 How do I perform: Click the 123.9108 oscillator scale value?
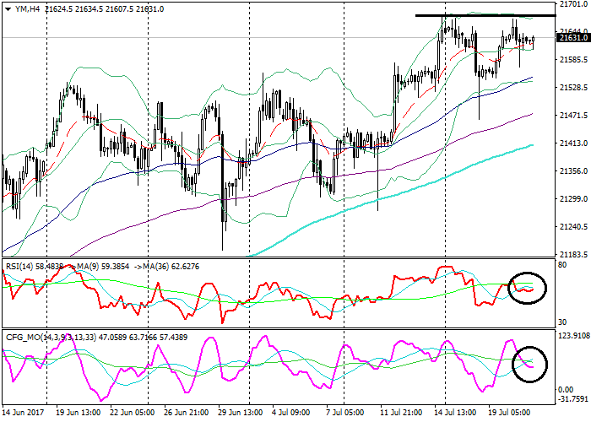[x=573, y=335]
